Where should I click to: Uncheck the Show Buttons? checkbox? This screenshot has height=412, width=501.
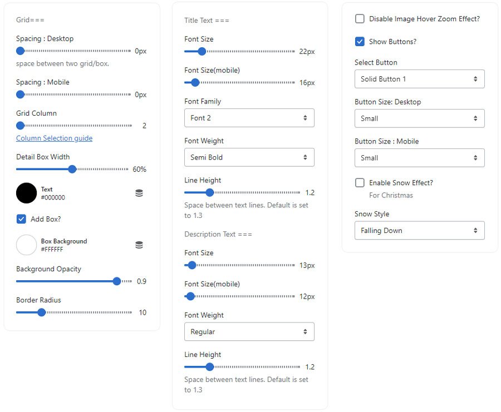tap(360, 42)
